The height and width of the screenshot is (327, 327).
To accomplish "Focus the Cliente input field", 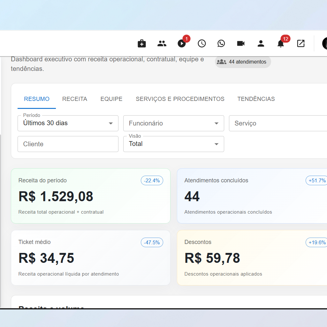I will pos(68,144).
